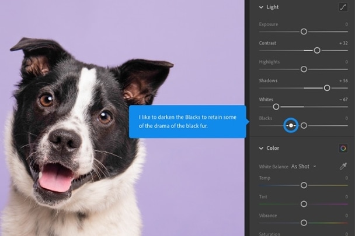Click the Whites value field showing -67

click(x=343, y=100)
